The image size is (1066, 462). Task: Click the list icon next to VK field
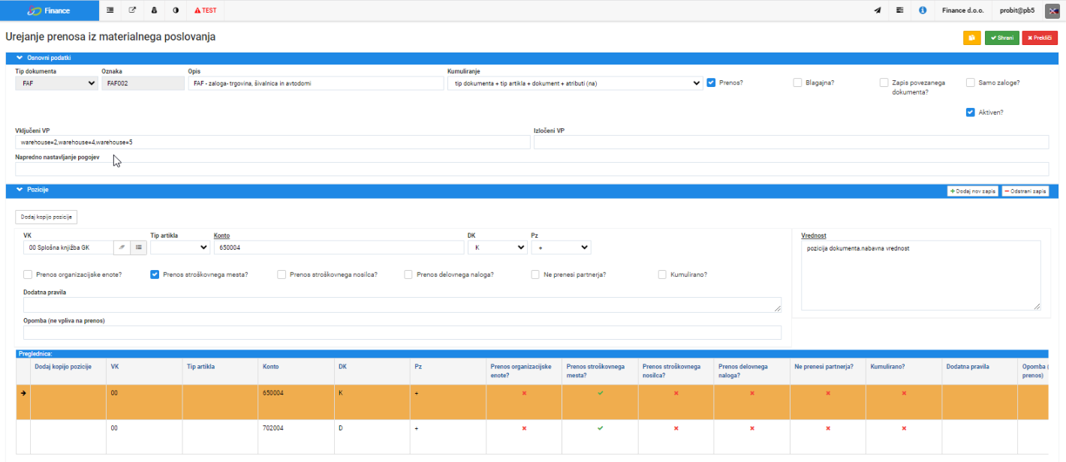coord(139,247)
